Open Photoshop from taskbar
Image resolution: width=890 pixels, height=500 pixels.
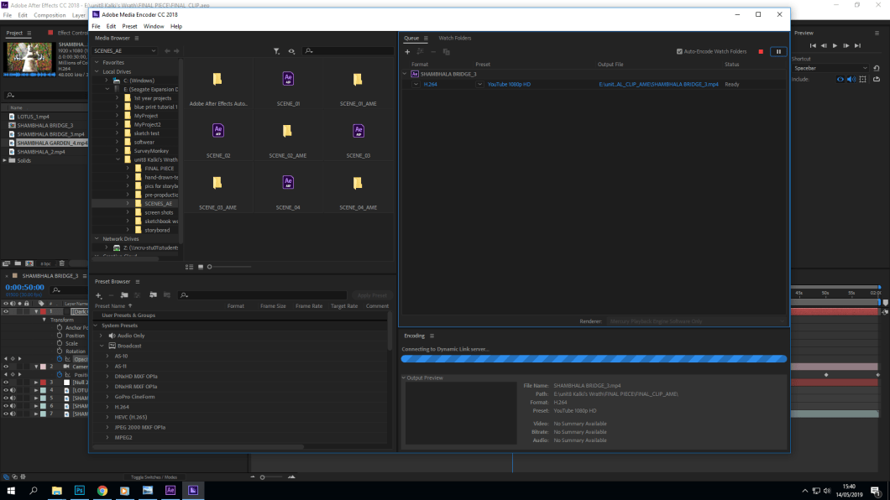coord(80,491)
